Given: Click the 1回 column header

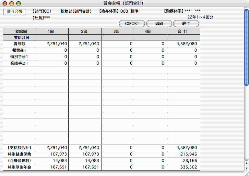Looking at the screenshot, I should coord(52,31).
